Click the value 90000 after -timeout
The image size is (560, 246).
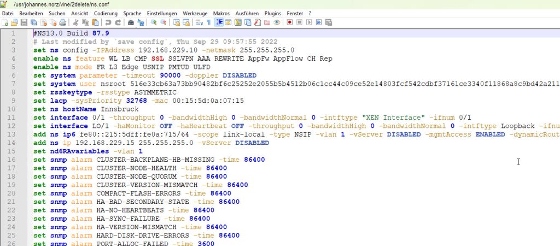pyautogui.click(x=170, y=75)
